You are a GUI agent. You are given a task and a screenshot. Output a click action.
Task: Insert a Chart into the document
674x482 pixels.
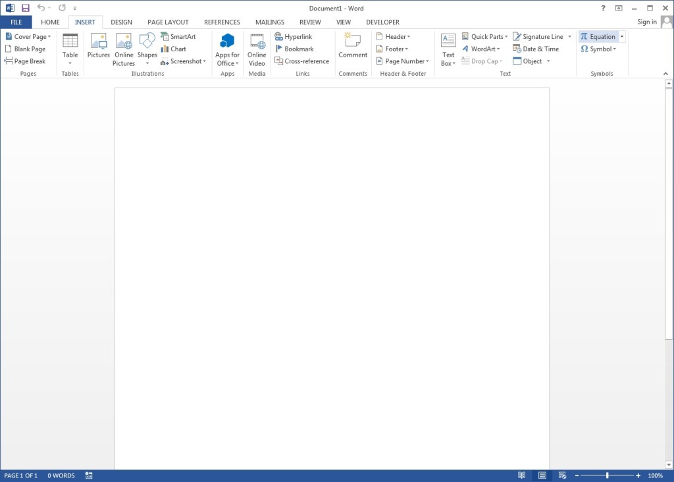point(174,49)
